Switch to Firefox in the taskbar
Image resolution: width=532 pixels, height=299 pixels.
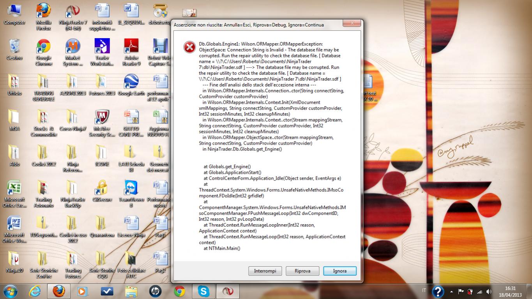pos(59,291)
